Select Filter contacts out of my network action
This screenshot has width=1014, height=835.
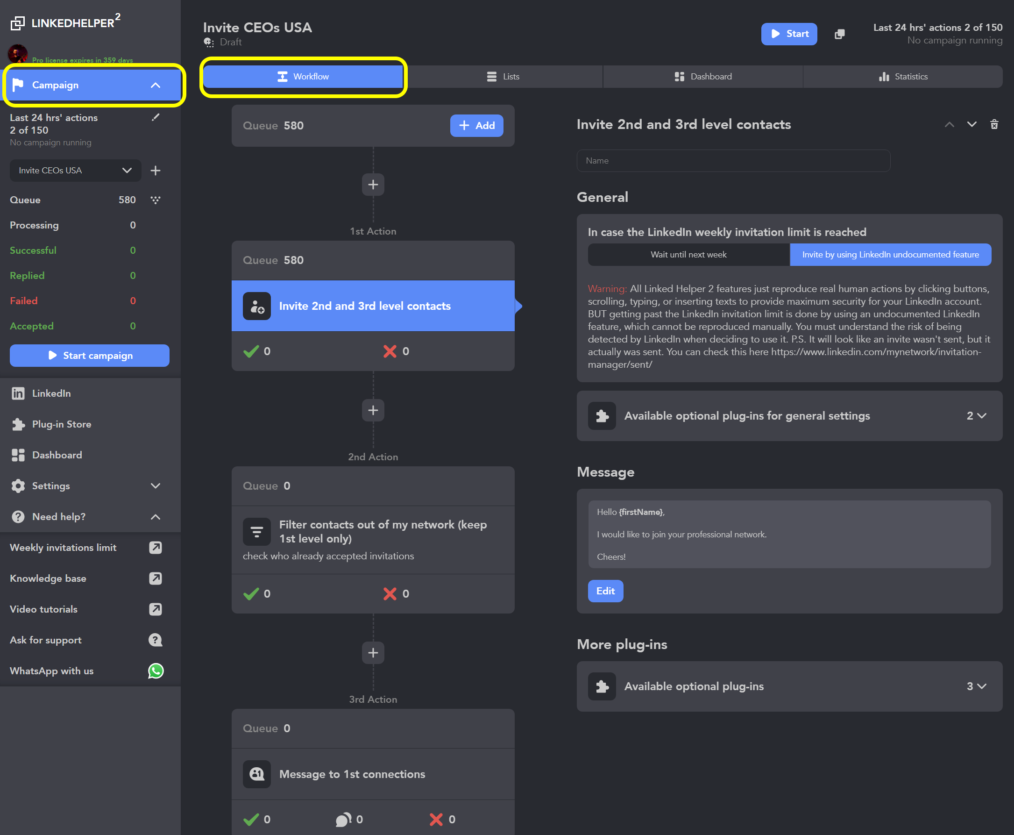point(373,540)
